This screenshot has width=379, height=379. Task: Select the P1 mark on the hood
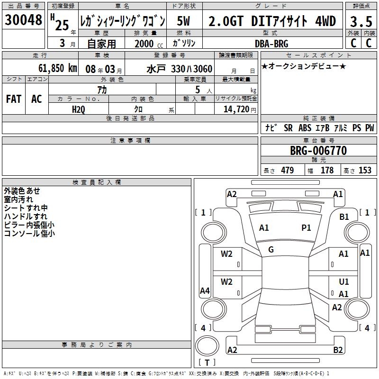pos(306,227)
